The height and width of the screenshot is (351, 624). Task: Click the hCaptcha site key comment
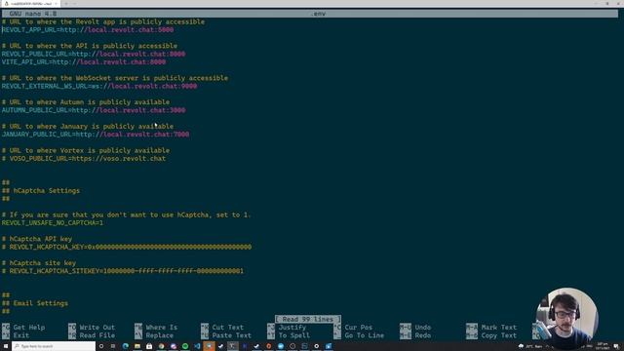pyautogui.click(x=39, y=263)
